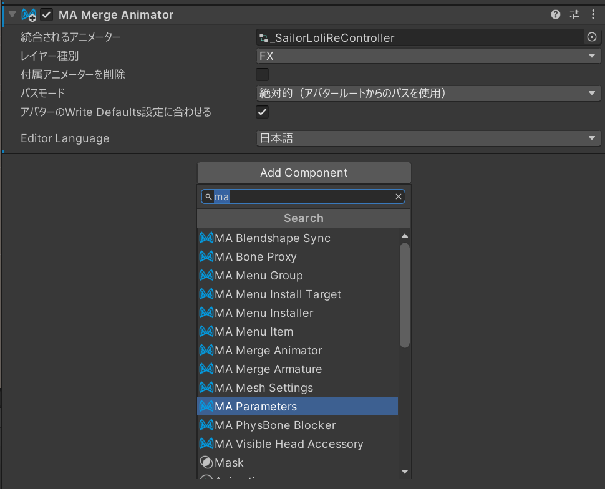Click the icon beside MA Mesh Settings
Image resolution: width=605 pixels, height=489 pixels.
pos(206,387)
